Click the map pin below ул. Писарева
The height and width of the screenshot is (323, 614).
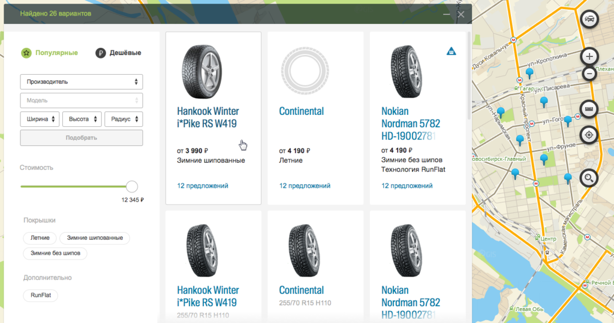[543, 102]
